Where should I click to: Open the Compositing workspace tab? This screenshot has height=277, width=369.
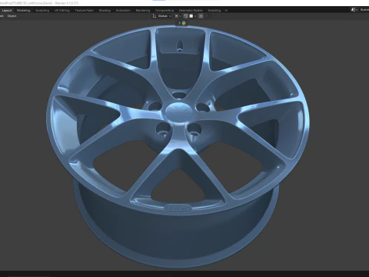165,11
